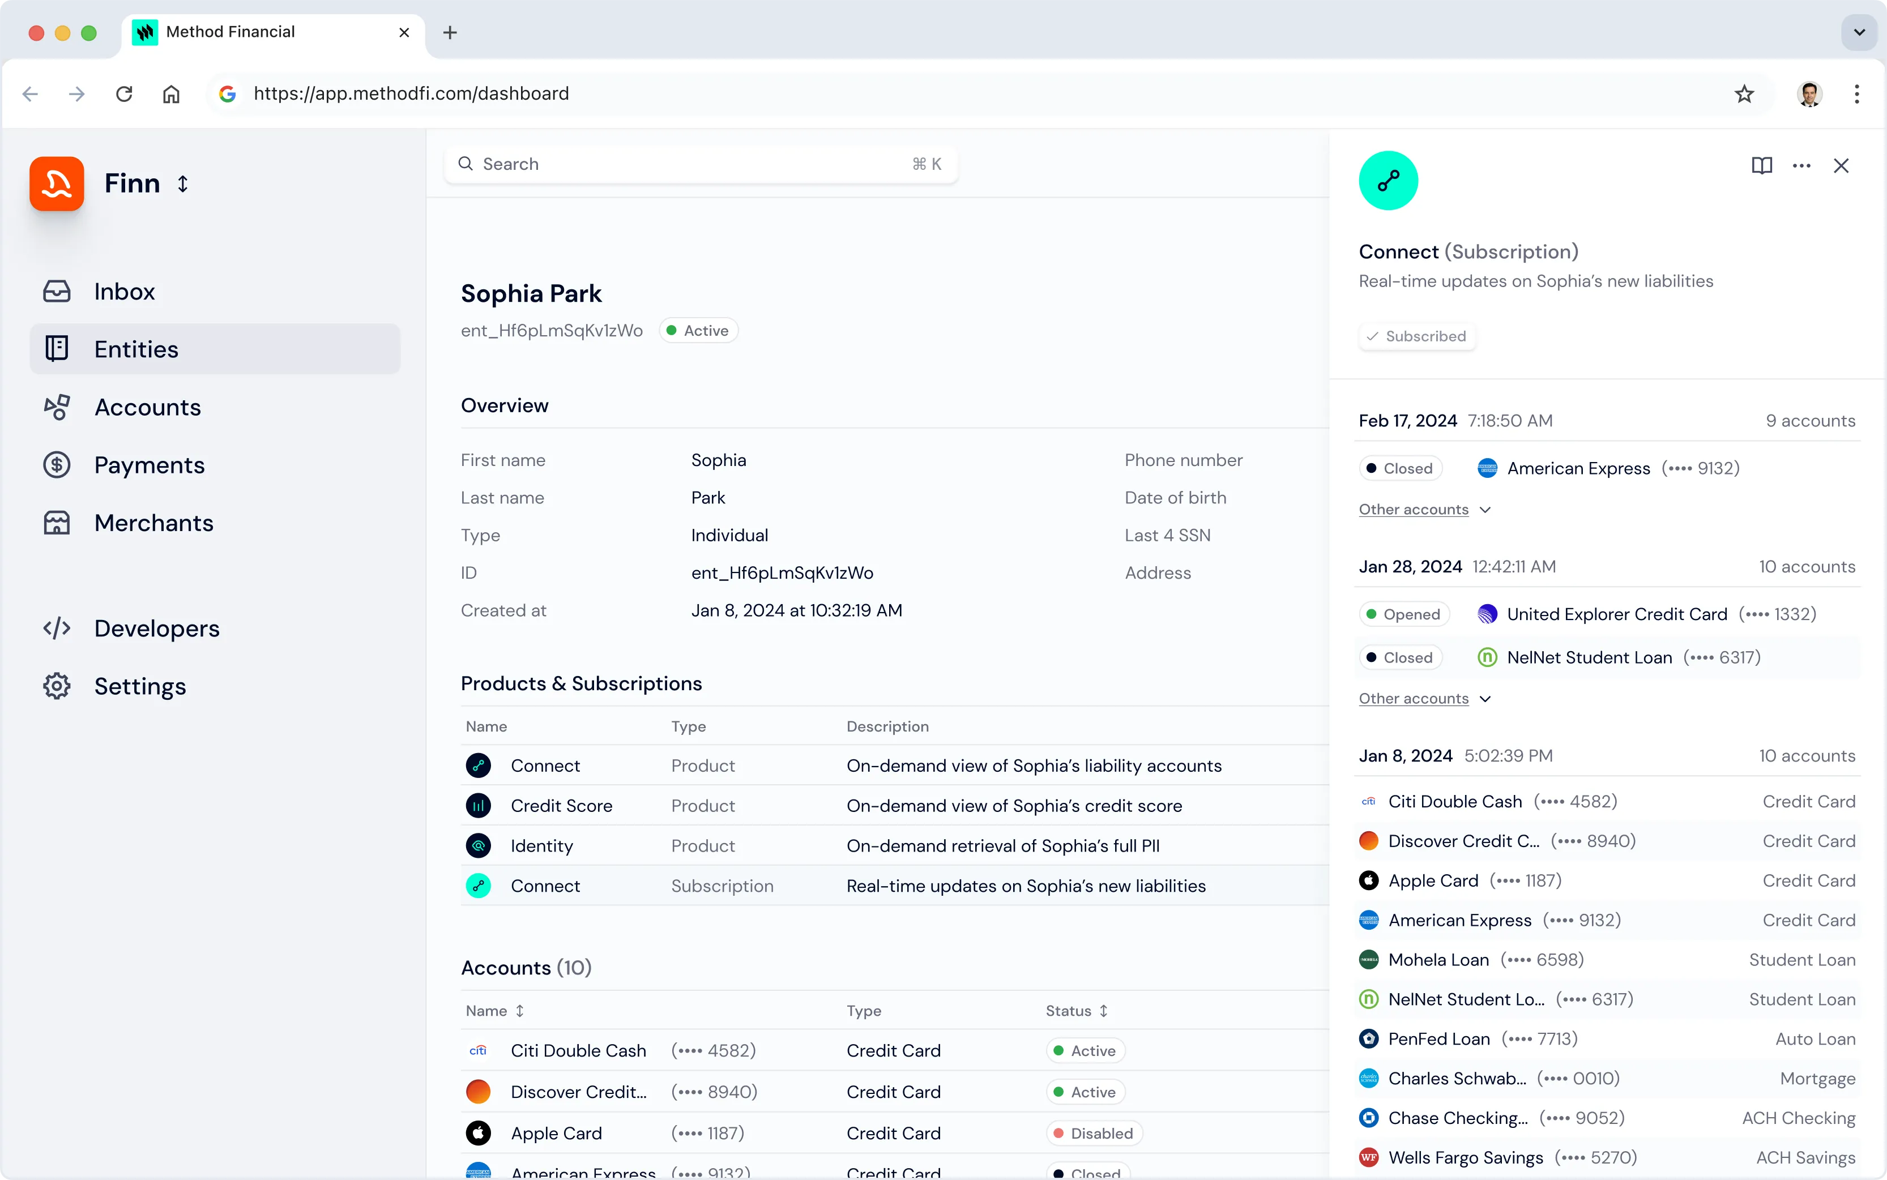
Task: Expand the Finn workspace switcher
Action: coord(182,183)
